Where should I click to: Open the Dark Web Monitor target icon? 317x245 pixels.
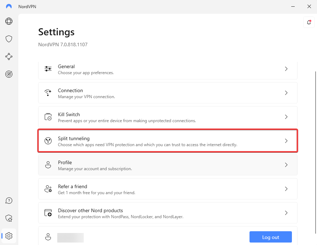tap(8, 74)
